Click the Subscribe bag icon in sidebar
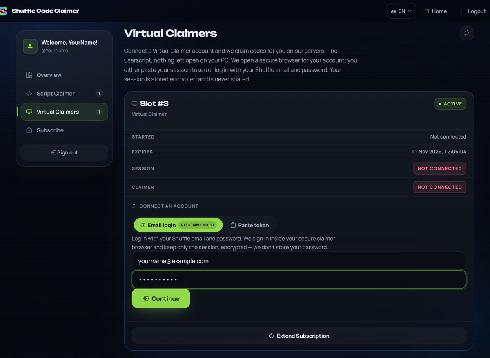Viewport: 490px width, 358px height. pos(29,130)
